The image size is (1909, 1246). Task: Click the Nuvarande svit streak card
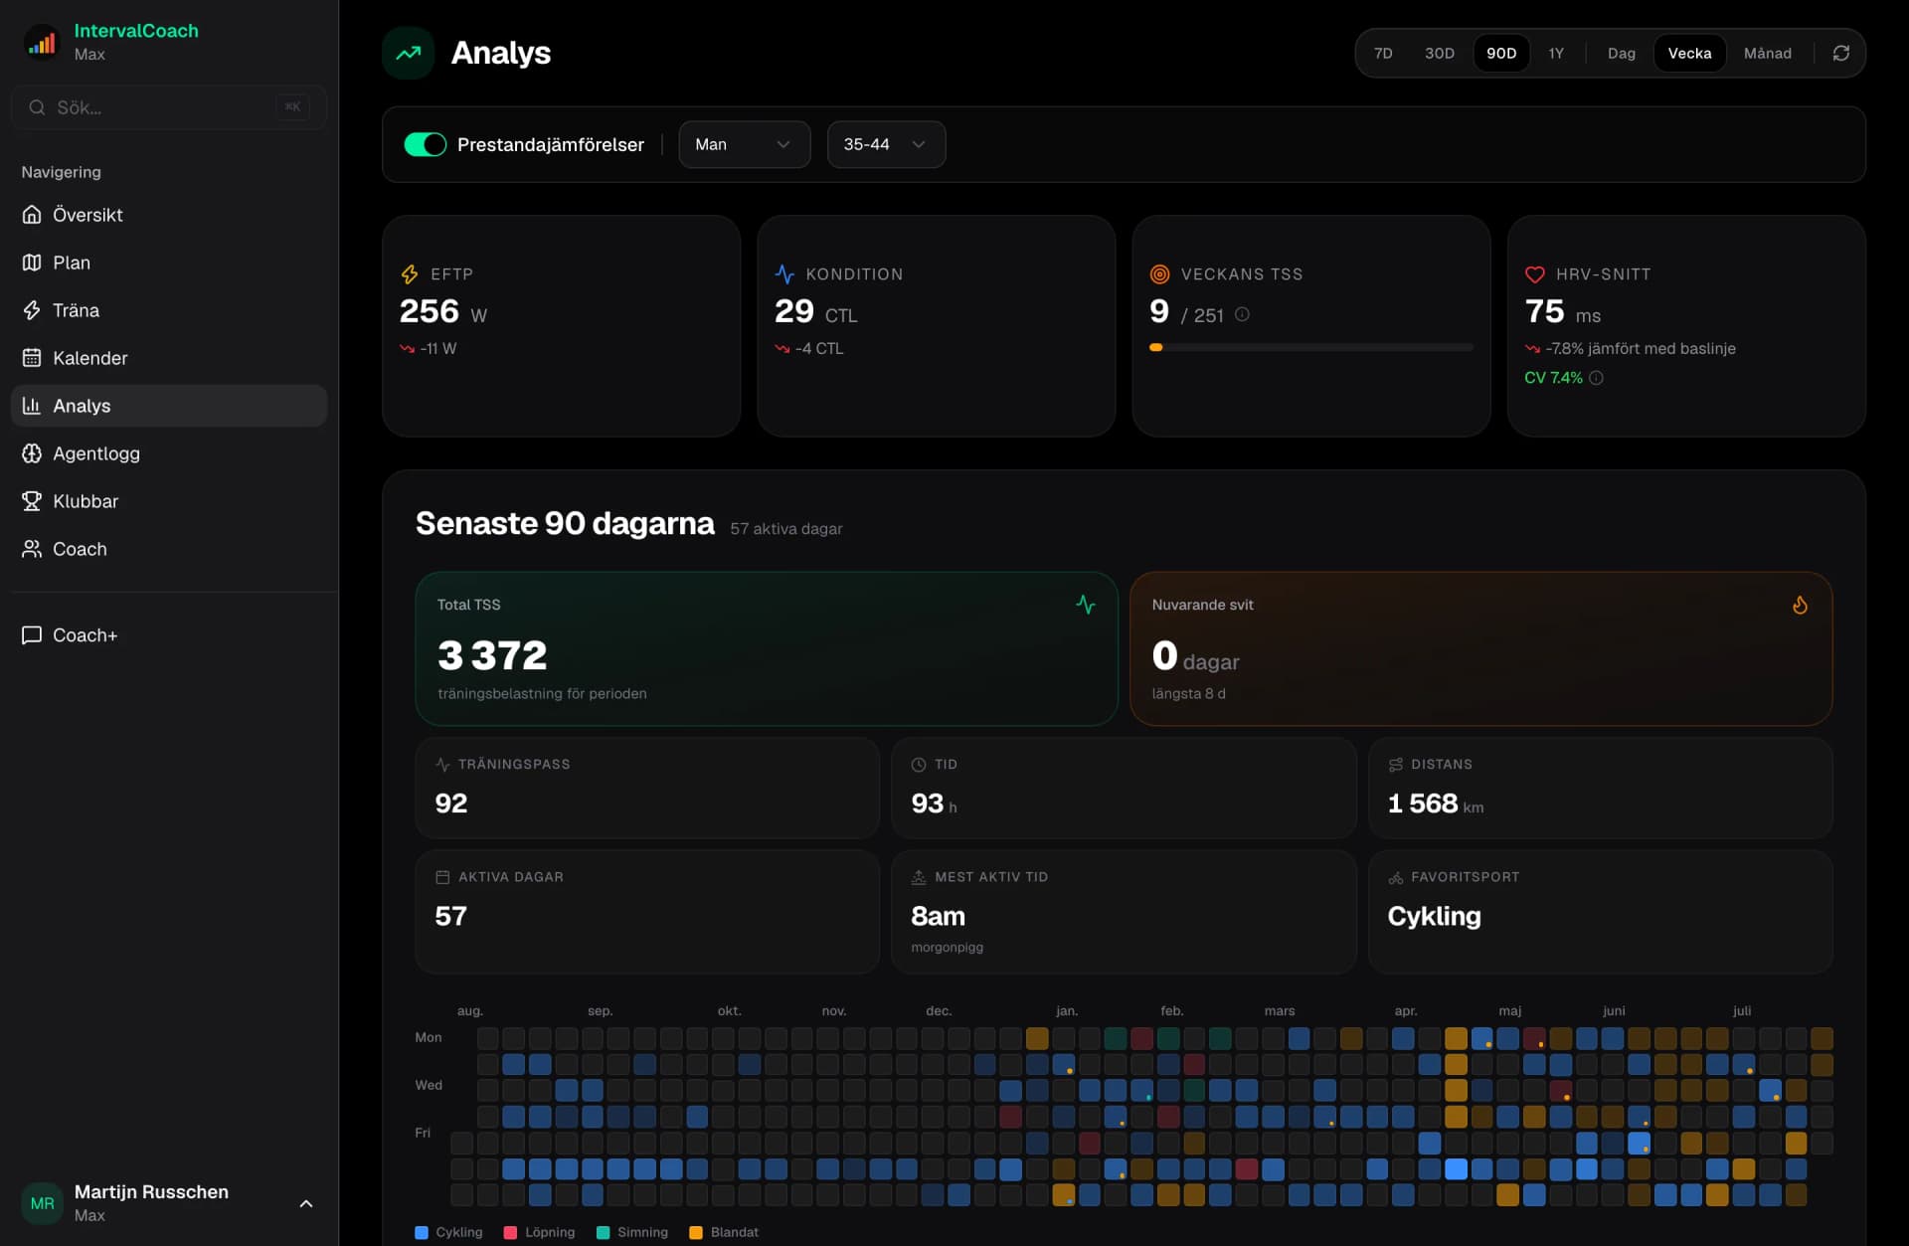pos(1480,648)
